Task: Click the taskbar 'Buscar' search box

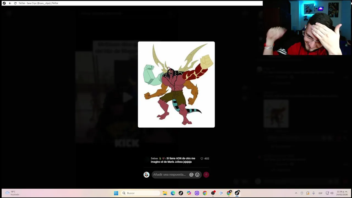Action: coord(141,193)
